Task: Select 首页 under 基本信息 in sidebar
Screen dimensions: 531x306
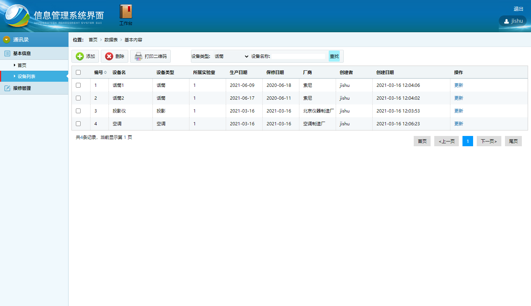Action: 22,66
